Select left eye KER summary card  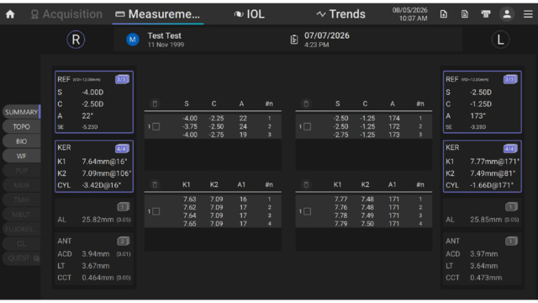point(482,167)
